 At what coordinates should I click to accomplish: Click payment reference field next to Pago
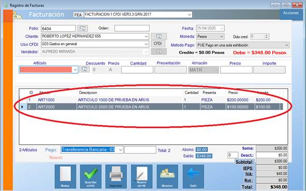[x=140, y=150]
